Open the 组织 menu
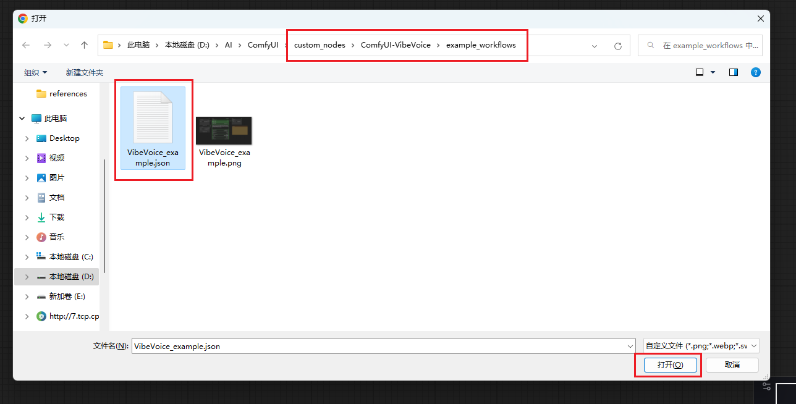796x404 pixels. (36, 72)
